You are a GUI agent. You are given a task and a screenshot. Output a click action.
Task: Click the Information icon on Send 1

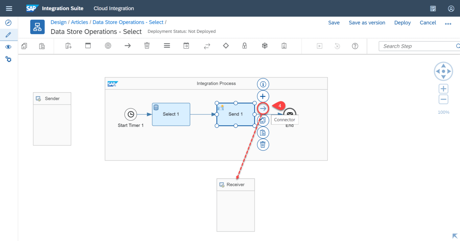click(x=263, y=84)
